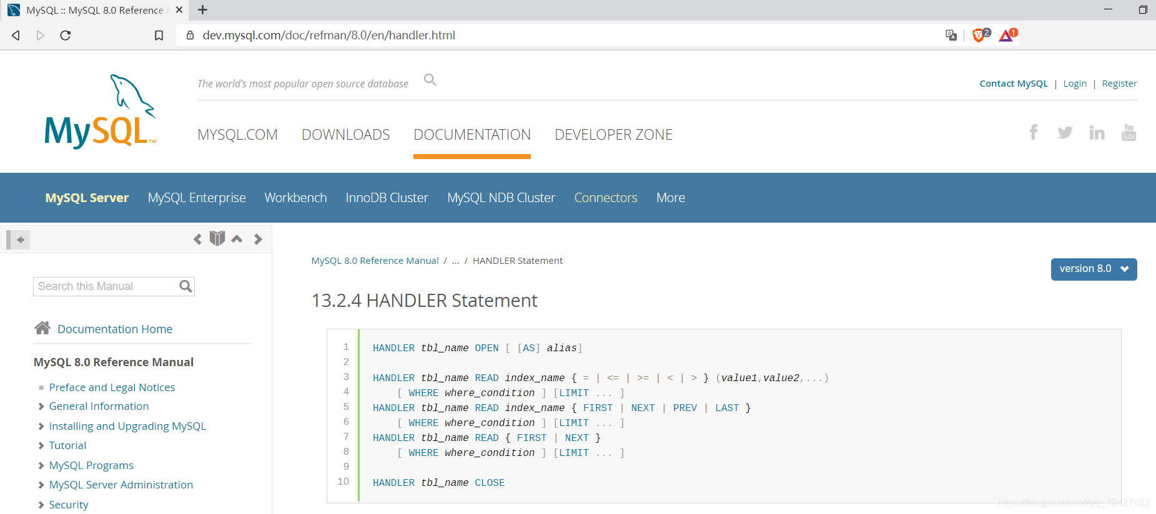
Task: Collapse the sidebar with the left-arrow button
Action: (x=19, y=240)
